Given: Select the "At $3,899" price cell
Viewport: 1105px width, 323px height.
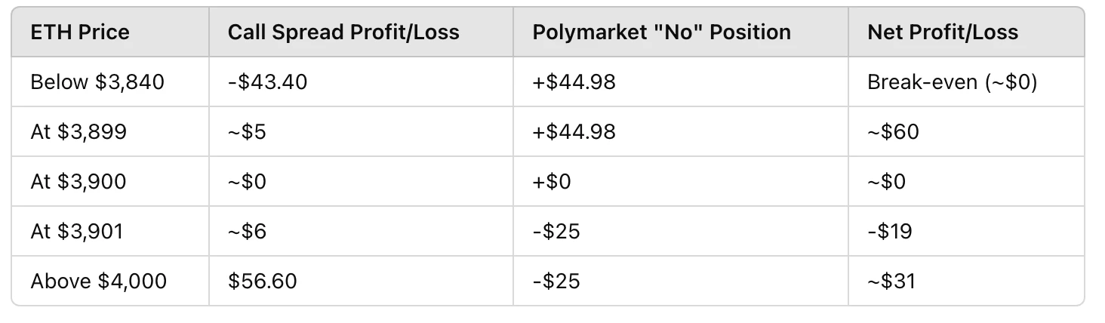Looking at the screenshot, I should [x=78, y=131].
